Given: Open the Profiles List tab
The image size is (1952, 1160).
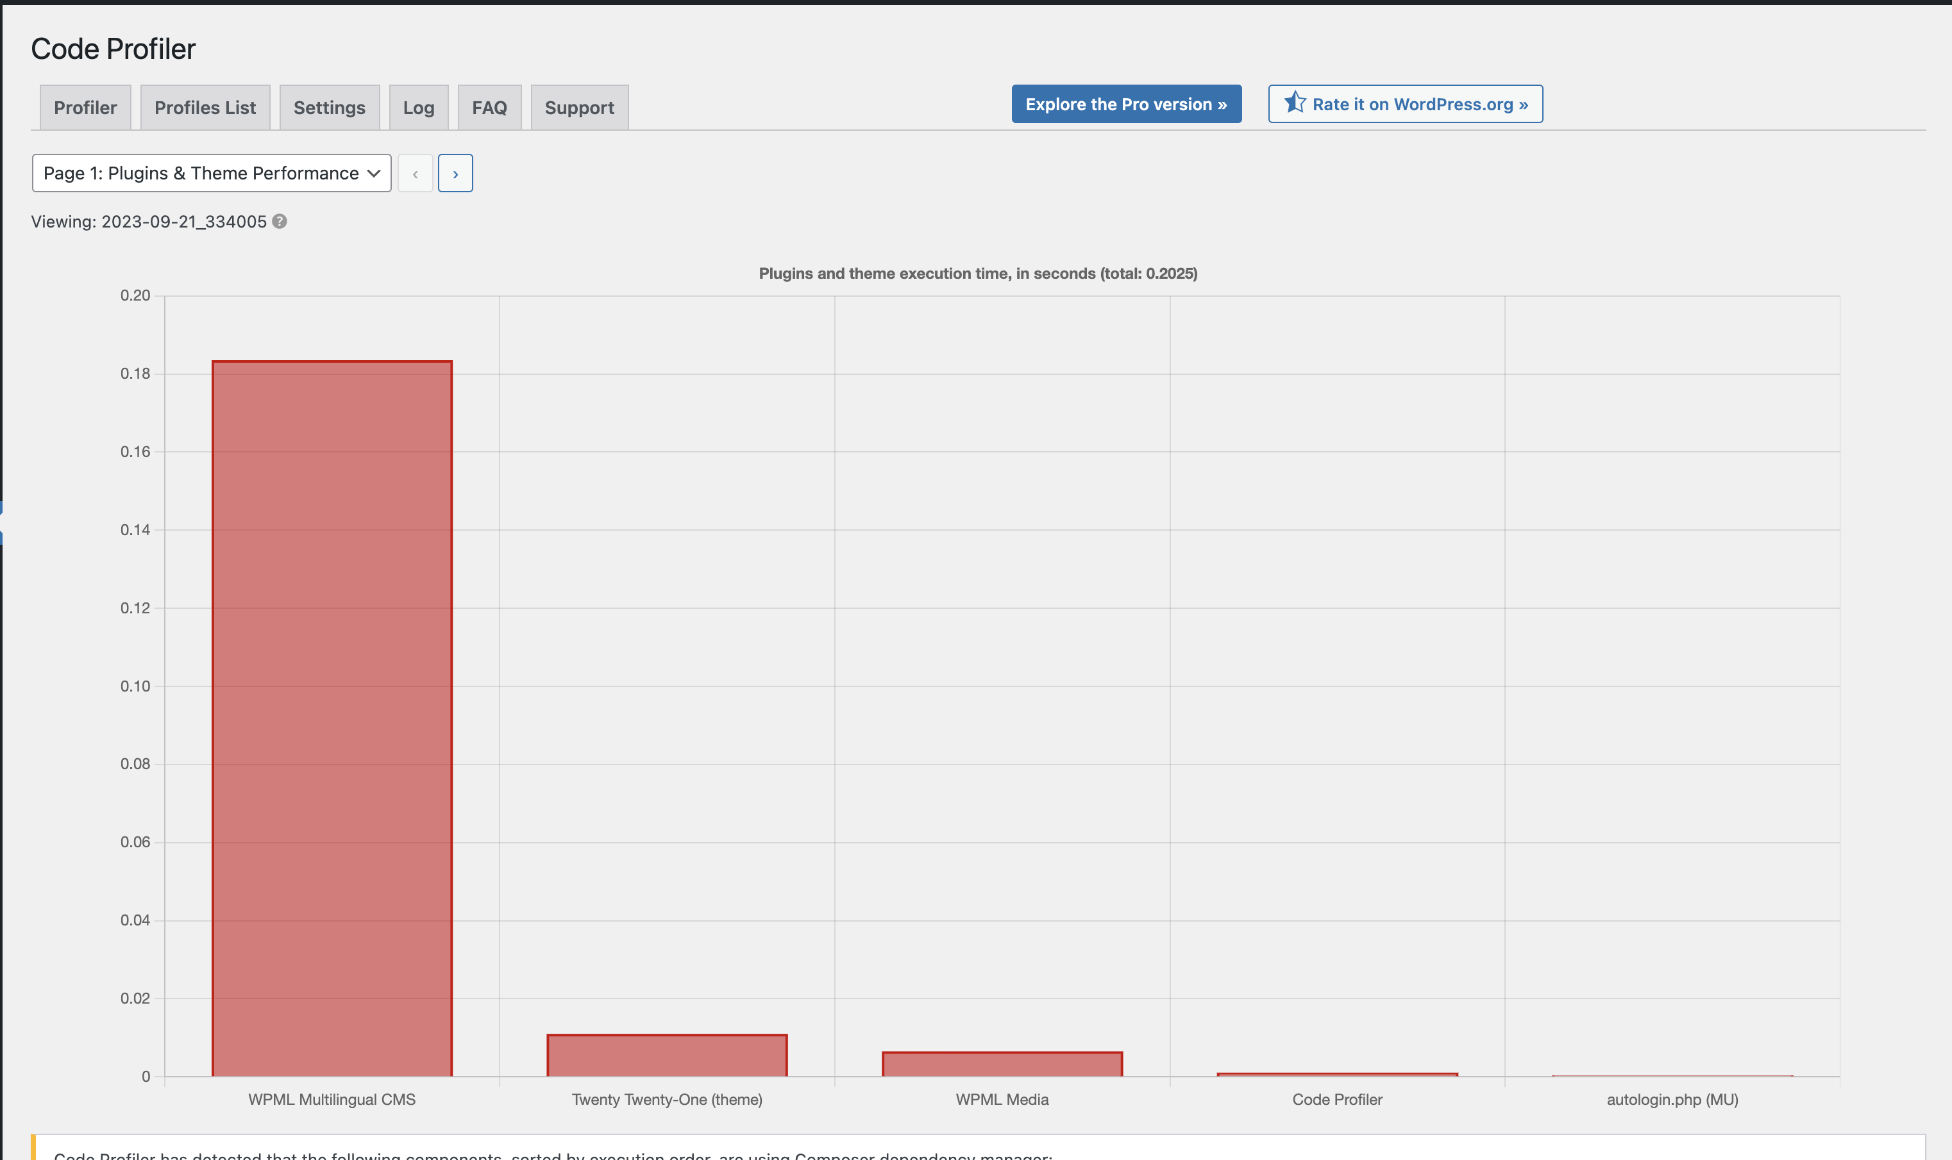Looking at the screenshot, I should [205, 107].
